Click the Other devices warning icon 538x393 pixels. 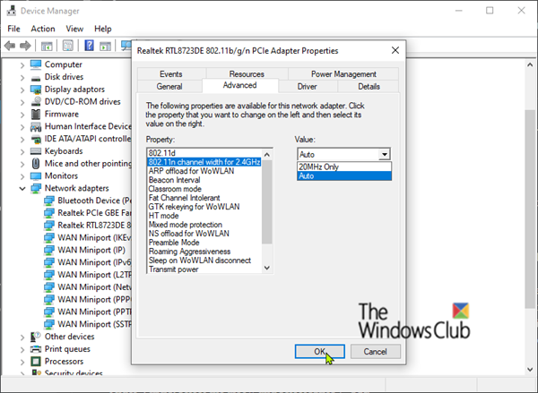click(x=36, y=337)
